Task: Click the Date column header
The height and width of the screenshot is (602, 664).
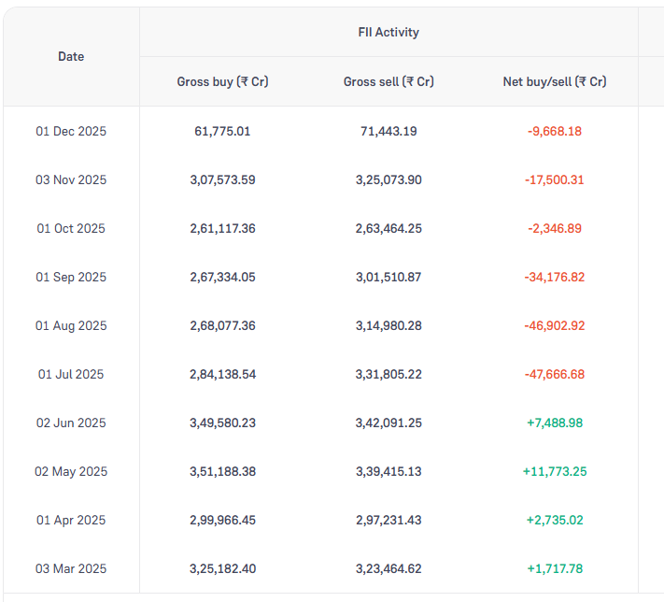Action: point(71,56)
